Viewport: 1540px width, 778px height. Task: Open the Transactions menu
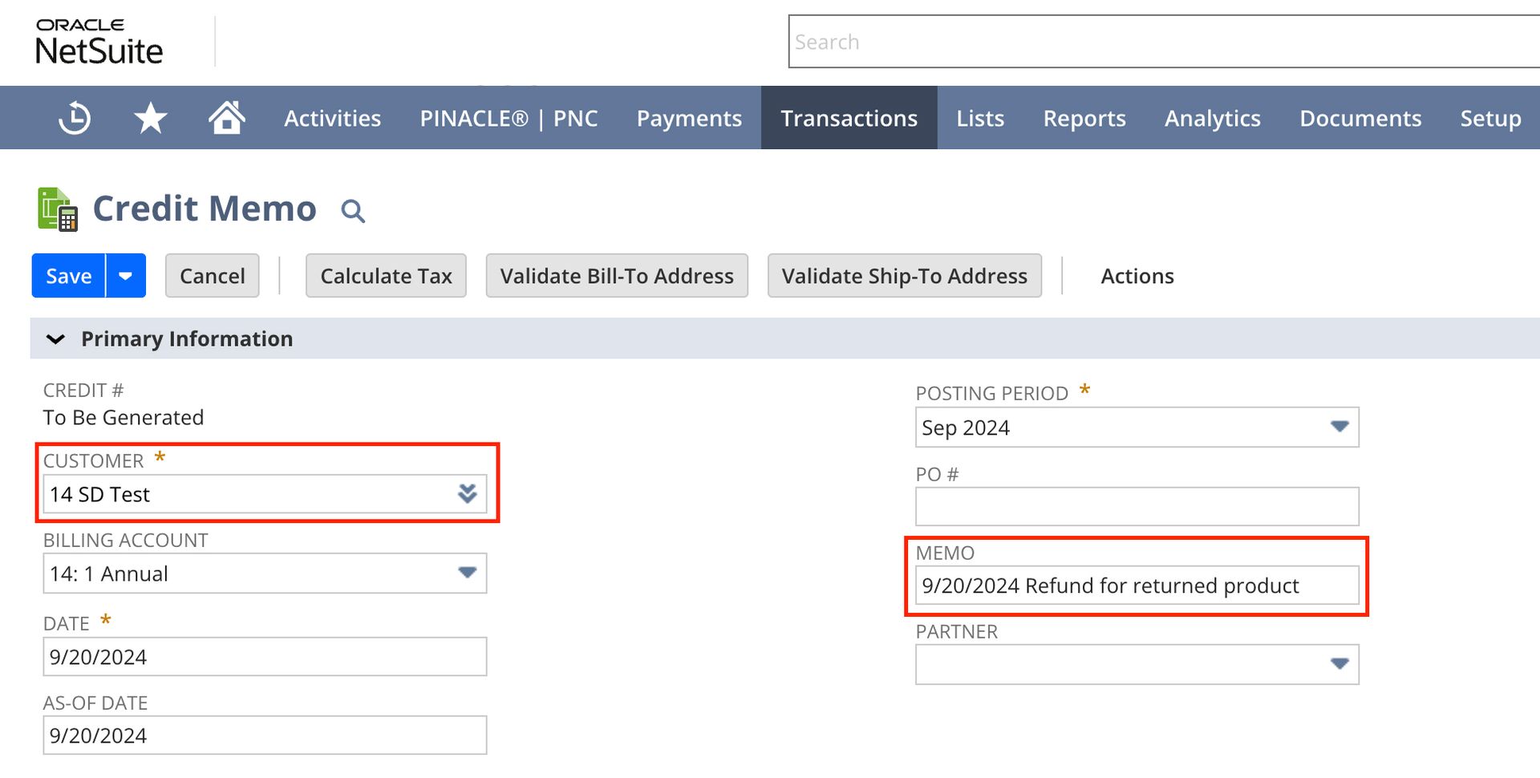click(x=849, y=118)
